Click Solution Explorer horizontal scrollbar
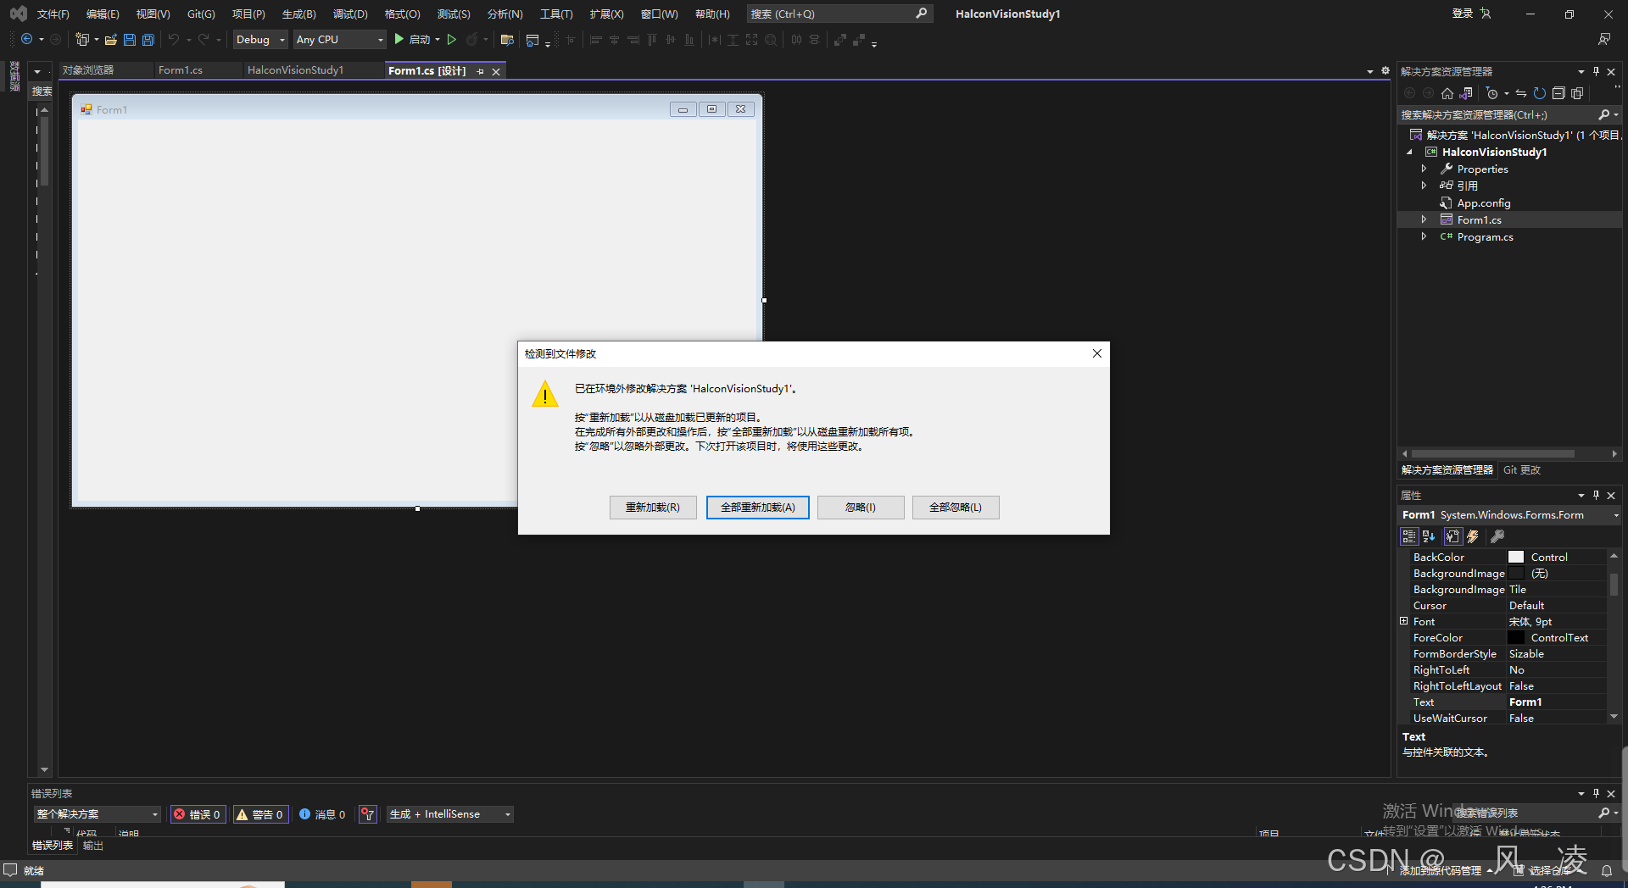Image resolution: width=1628 pixels, height=888 pixels. (1494, 454)
